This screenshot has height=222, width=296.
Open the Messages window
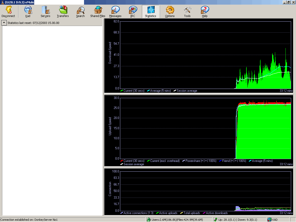115,12
